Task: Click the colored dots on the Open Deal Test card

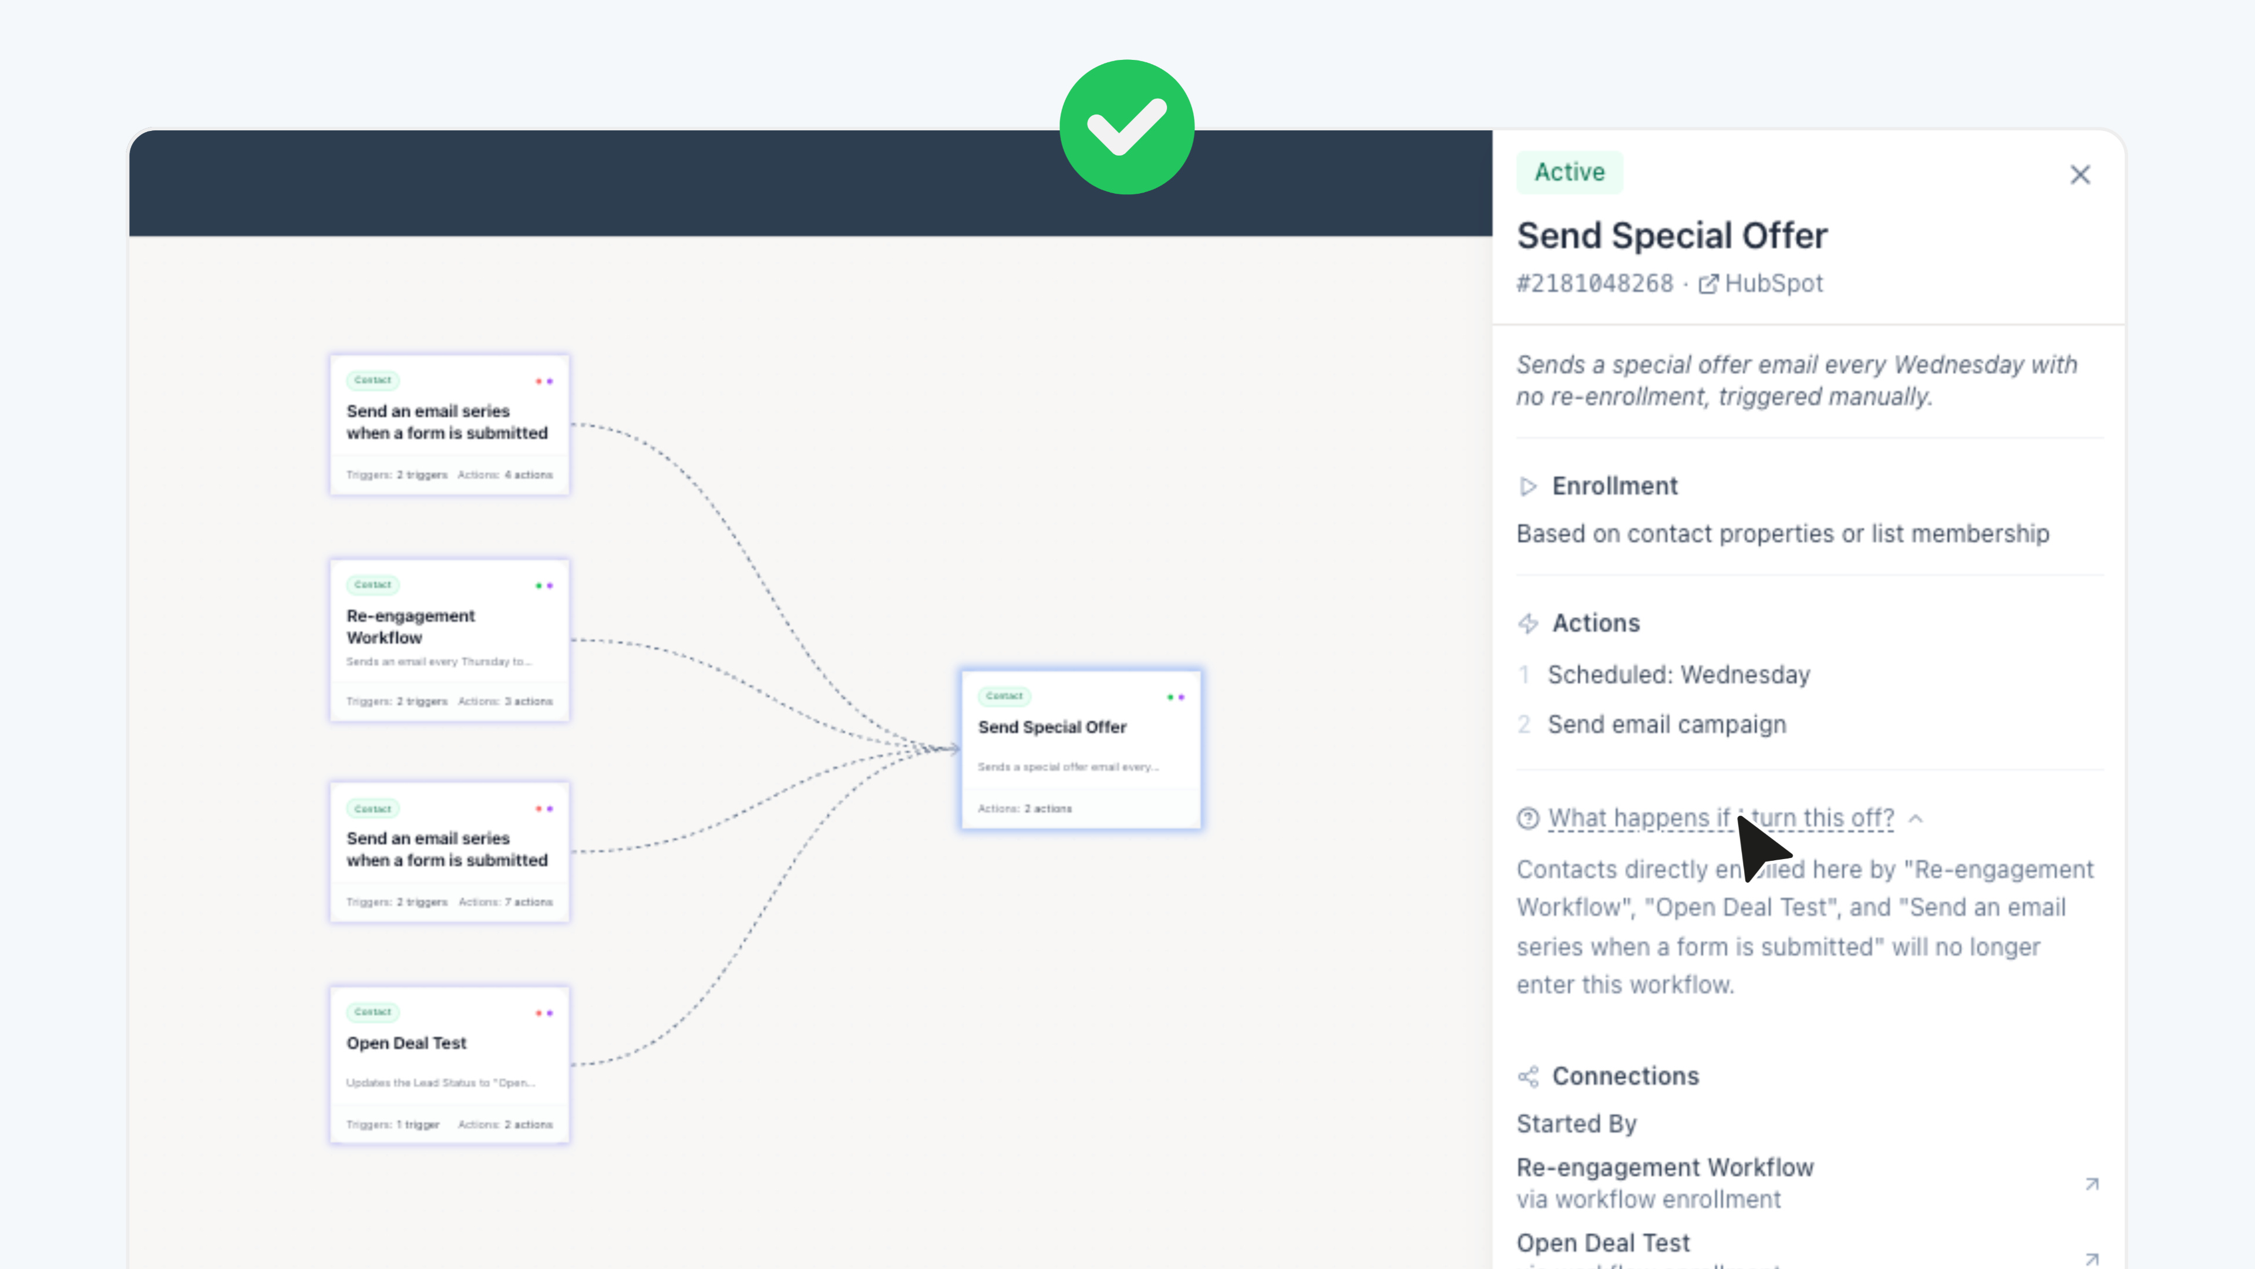Action: [x=544, y=1012]
